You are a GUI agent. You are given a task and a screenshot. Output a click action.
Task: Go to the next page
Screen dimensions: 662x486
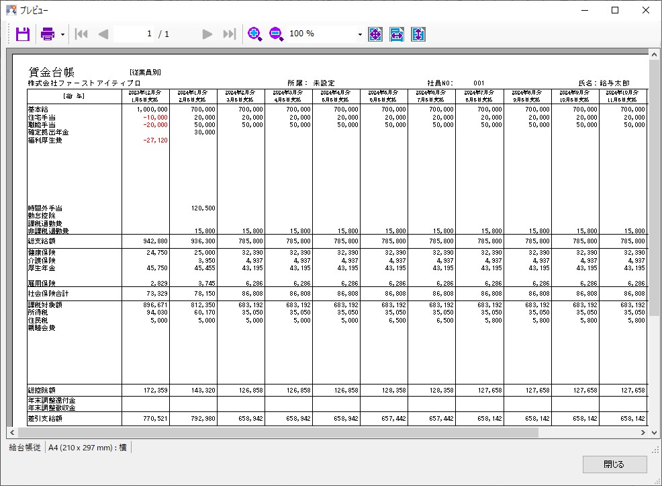coord(207,34)
